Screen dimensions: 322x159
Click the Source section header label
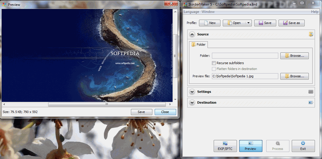tap(203, 34)
